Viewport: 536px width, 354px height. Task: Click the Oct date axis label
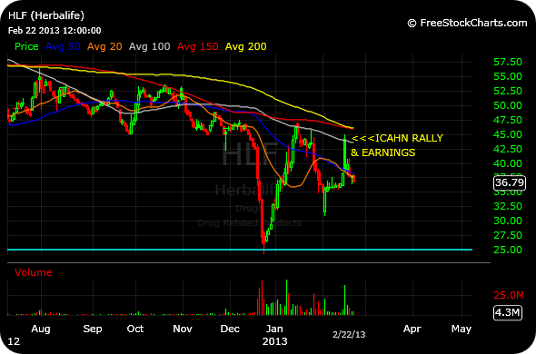click(135, 329)
